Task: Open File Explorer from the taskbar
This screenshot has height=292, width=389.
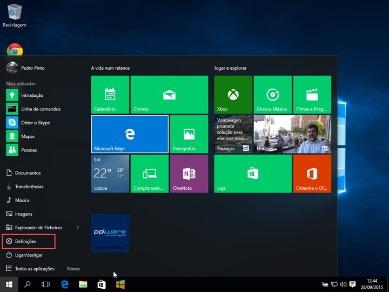Action: point(83,284)
